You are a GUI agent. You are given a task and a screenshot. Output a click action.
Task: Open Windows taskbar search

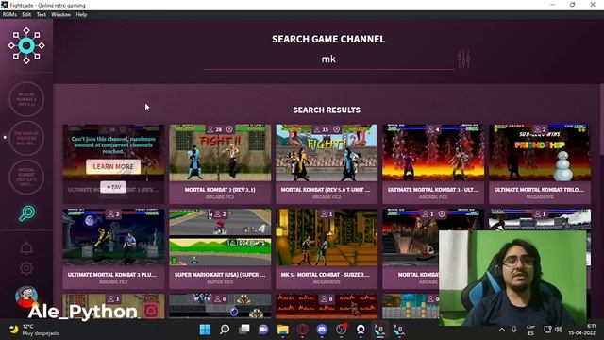225,330
